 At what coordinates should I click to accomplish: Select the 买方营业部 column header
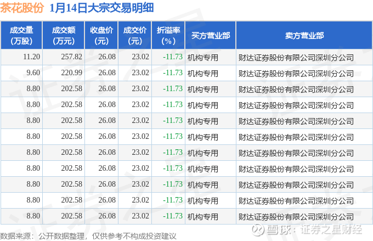(211, 35)
